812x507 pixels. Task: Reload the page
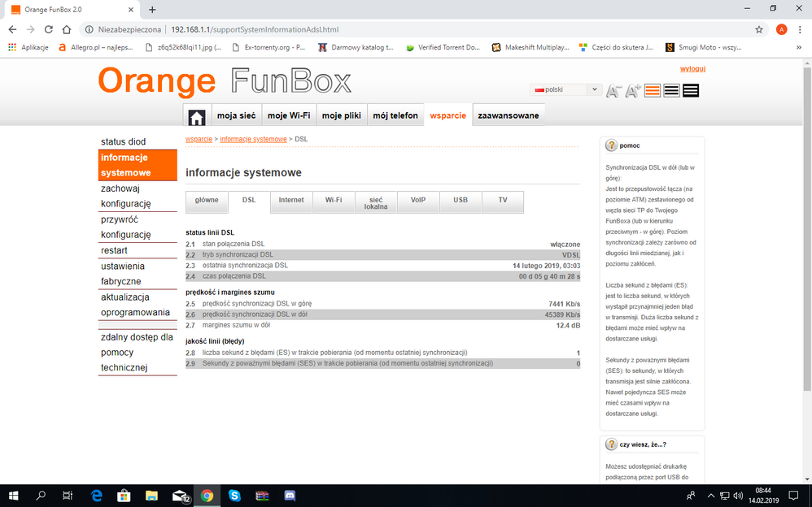pyautogui.click(x=48, y=29)
